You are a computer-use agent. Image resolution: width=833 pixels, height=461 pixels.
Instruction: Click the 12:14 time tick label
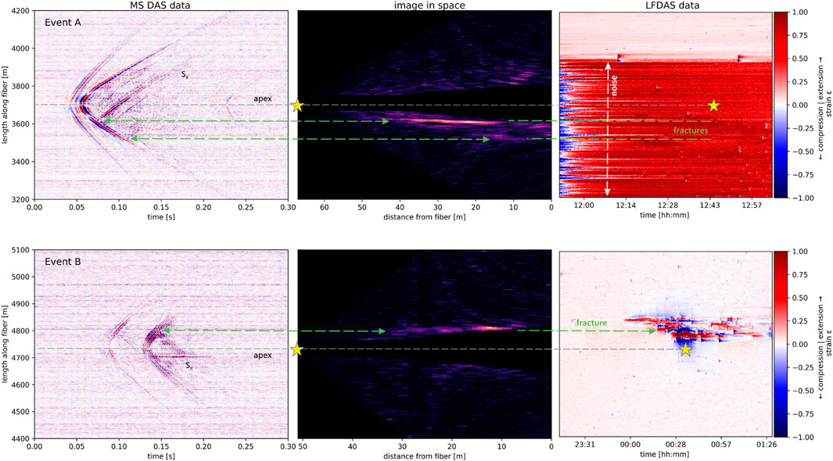[626, 205]
